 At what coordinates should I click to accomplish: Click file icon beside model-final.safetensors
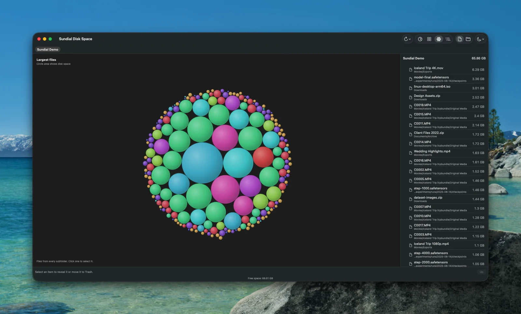coord(411,79)
